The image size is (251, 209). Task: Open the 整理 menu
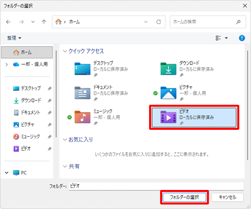14,38
